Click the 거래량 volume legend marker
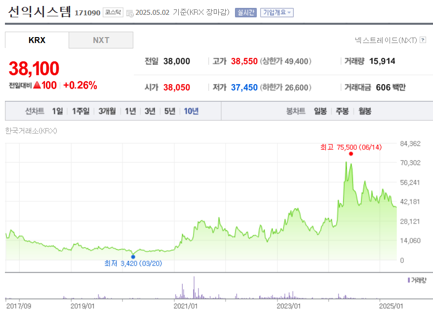433x319 pixels. [x=409, y=280]
